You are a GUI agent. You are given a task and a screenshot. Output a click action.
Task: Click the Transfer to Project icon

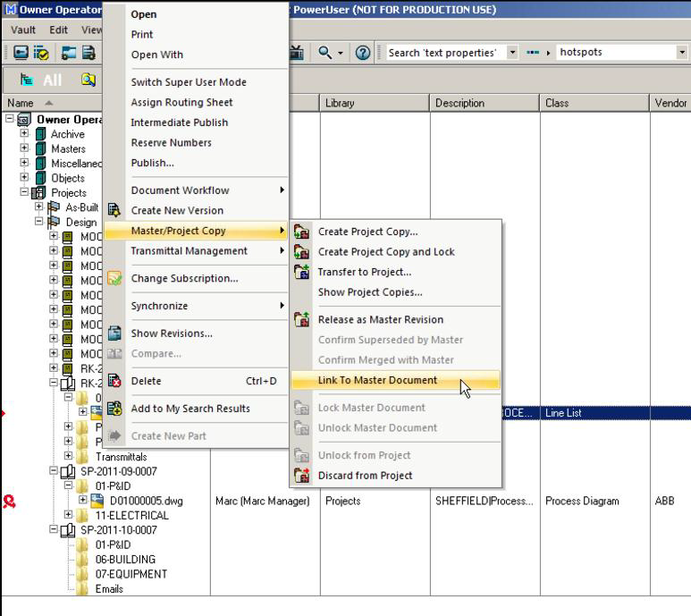pos(301,272)
